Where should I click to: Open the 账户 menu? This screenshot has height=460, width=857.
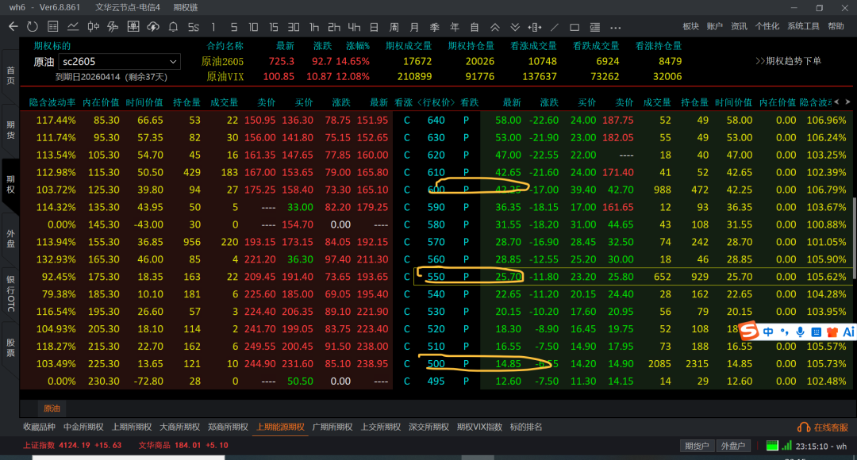tap(715, 26)
